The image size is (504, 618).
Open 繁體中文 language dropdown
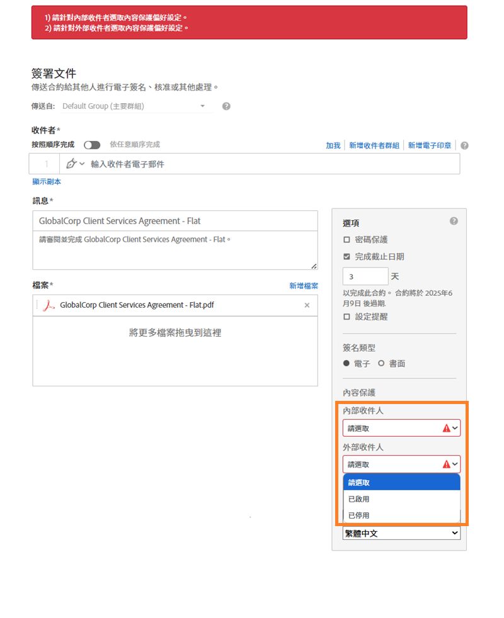[401, 533]
